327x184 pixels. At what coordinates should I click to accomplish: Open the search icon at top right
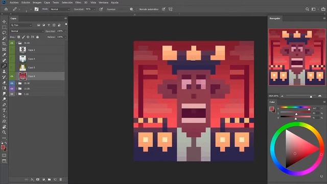tap(307, 9)
